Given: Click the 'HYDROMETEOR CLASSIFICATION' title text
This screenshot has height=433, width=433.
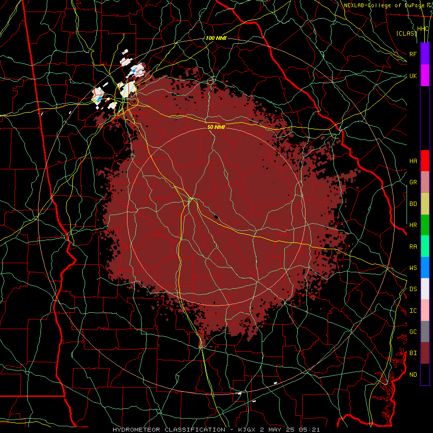Looking at the screenshot, I should point(169,430).
